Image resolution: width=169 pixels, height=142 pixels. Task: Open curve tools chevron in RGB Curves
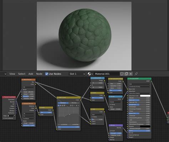pos(75,106)
